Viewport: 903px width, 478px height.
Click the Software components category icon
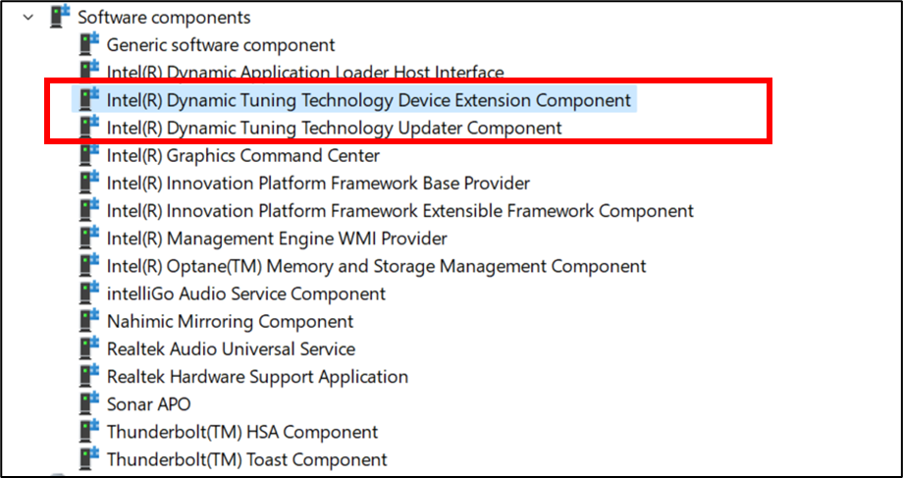(x=61, y=17)
